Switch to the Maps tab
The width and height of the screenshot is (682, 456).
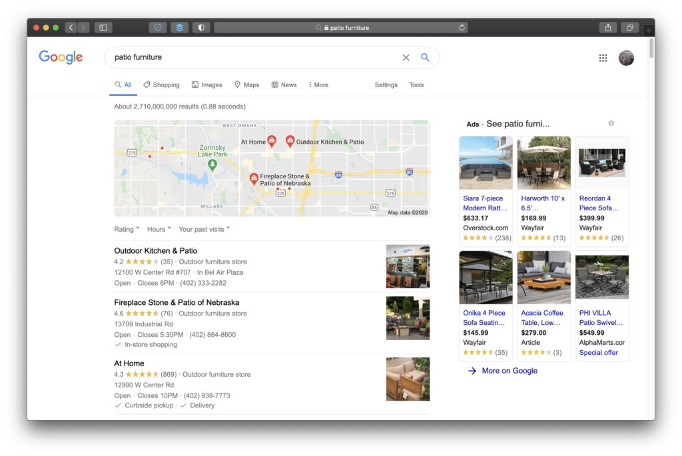point(246,85)
